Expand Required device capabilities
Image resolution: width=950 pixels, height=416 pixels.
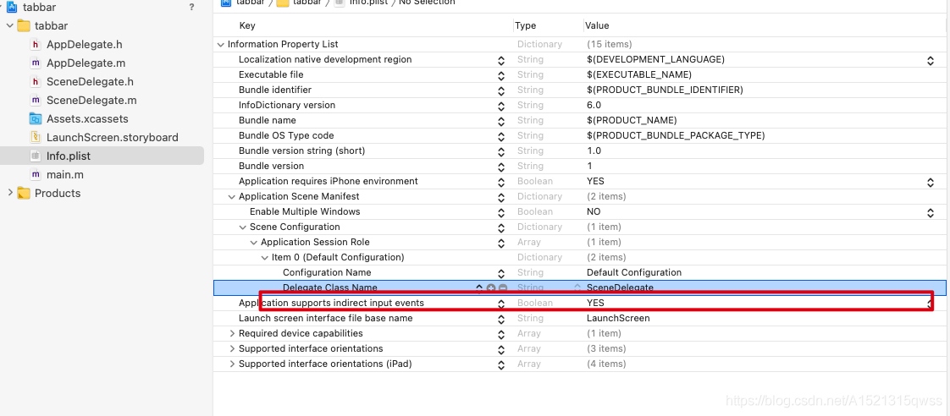pos(231,333)
